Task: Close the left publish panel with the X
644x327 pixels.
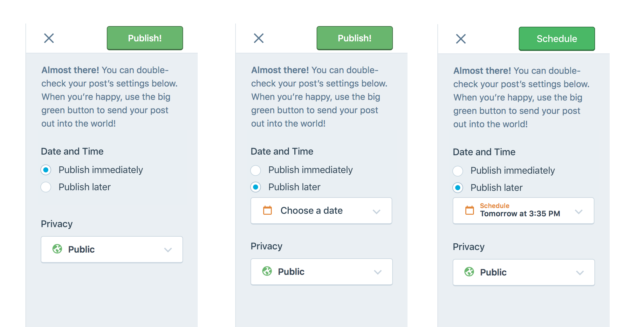Action: [49, 38]
